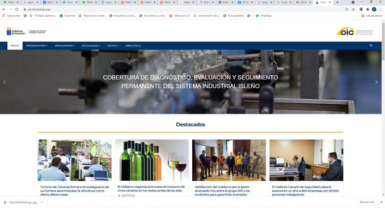
Task: Click the website search magnifier icon
Action: 371,45
